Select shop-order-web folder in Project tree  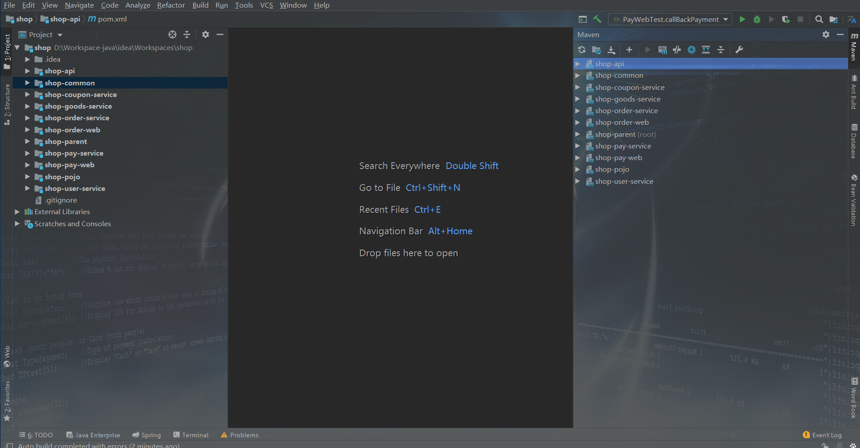pyautogui.click(x=72, y=130)
